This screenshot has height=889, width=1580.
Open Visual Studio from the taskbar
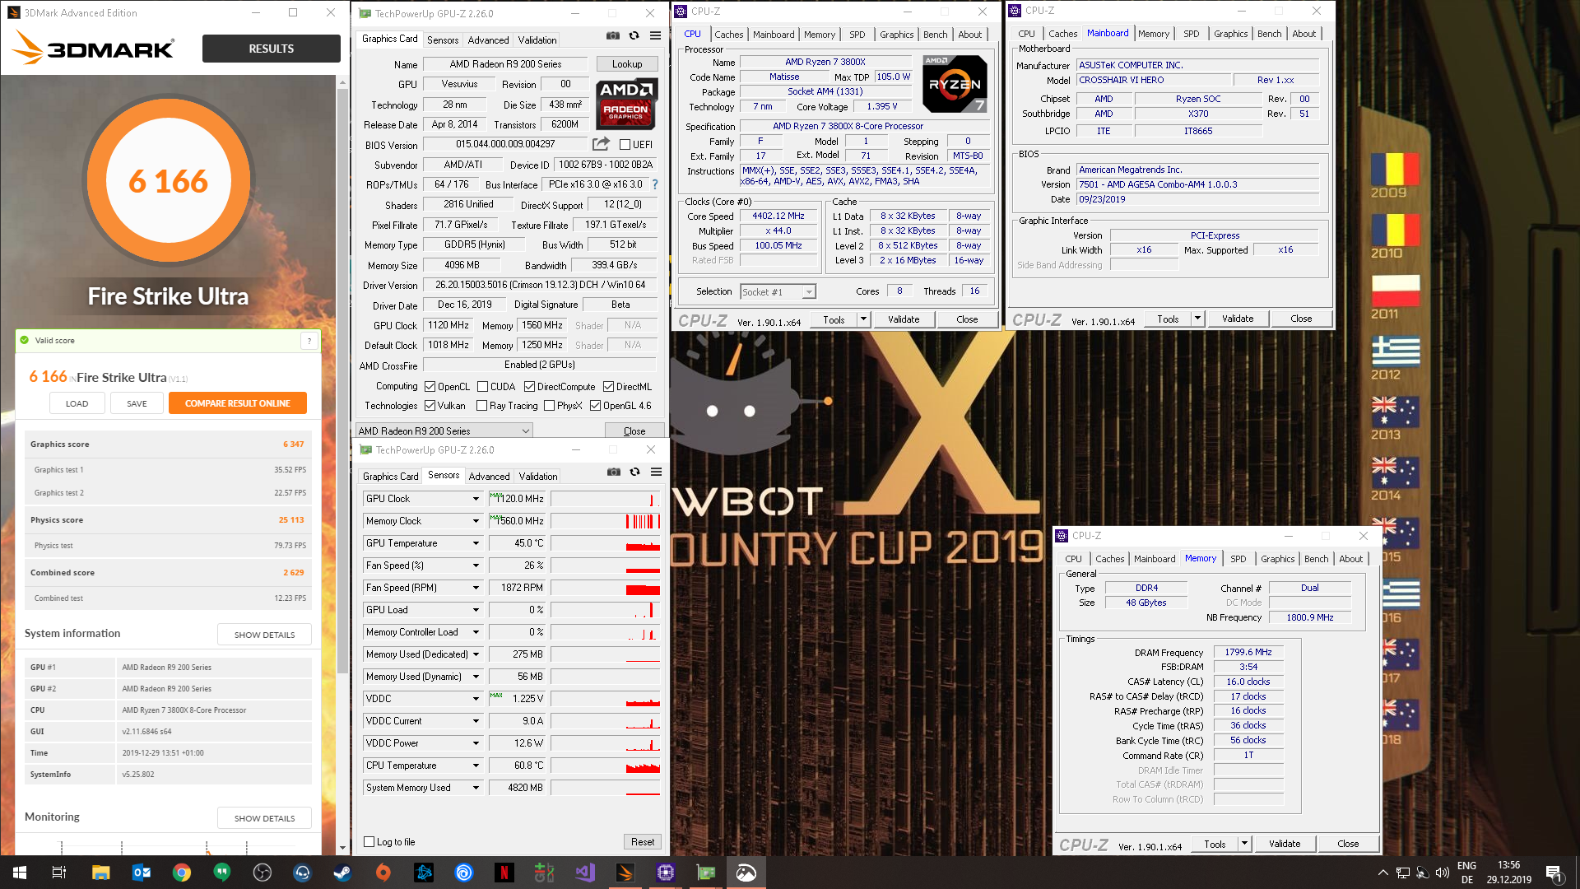pos(585,873)
